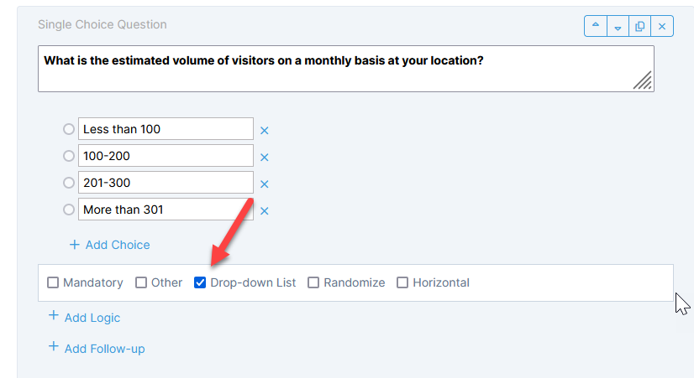Select the radio button beside 'Less than 100'
This screenshot has width=694, height=378.
(x=69, y=129)
